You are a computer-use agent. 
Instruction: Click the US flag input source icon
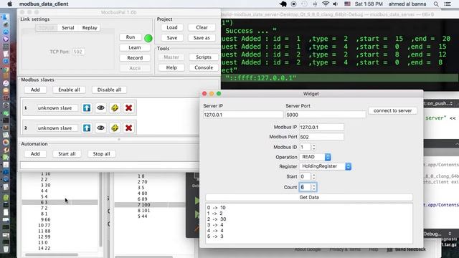[x=347, y=4]
